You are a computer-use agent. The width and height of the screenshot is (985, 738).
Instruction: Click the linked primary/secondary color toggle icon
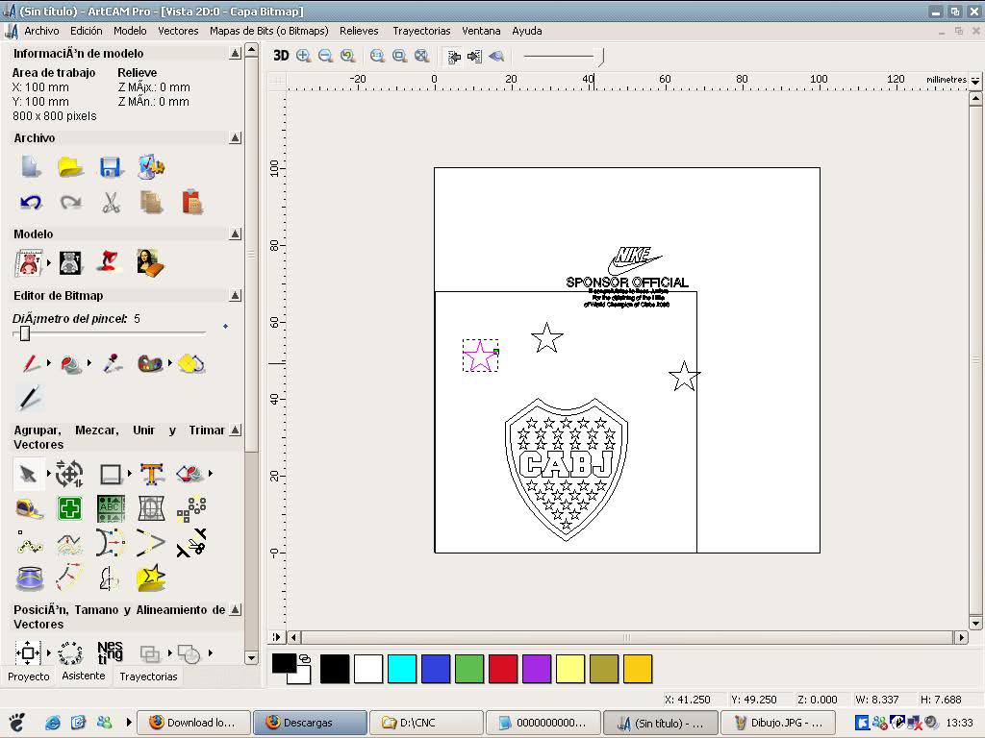point(305,658)
